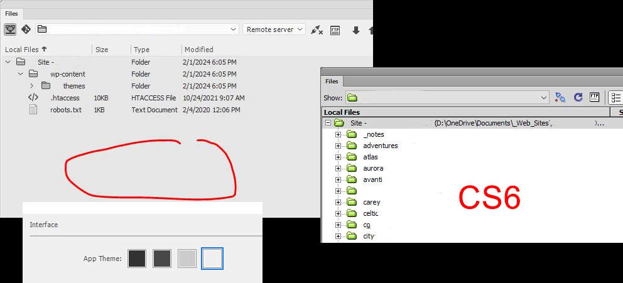The width and height of the screenshot is (623, 283).
Task: Choose the darkest App Theme swatch
Action: [137, 259]
